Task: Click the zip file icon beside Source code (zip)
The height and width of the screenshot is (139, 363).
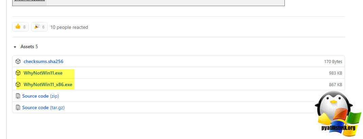Action: coord(18,96)
